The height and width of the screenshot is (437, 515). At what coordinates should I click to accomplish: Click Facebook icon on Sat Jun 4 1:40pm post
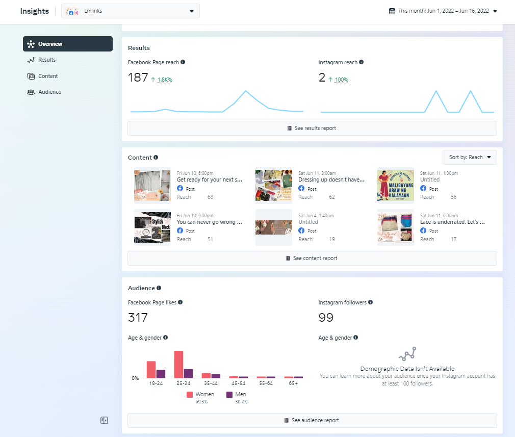301,230
